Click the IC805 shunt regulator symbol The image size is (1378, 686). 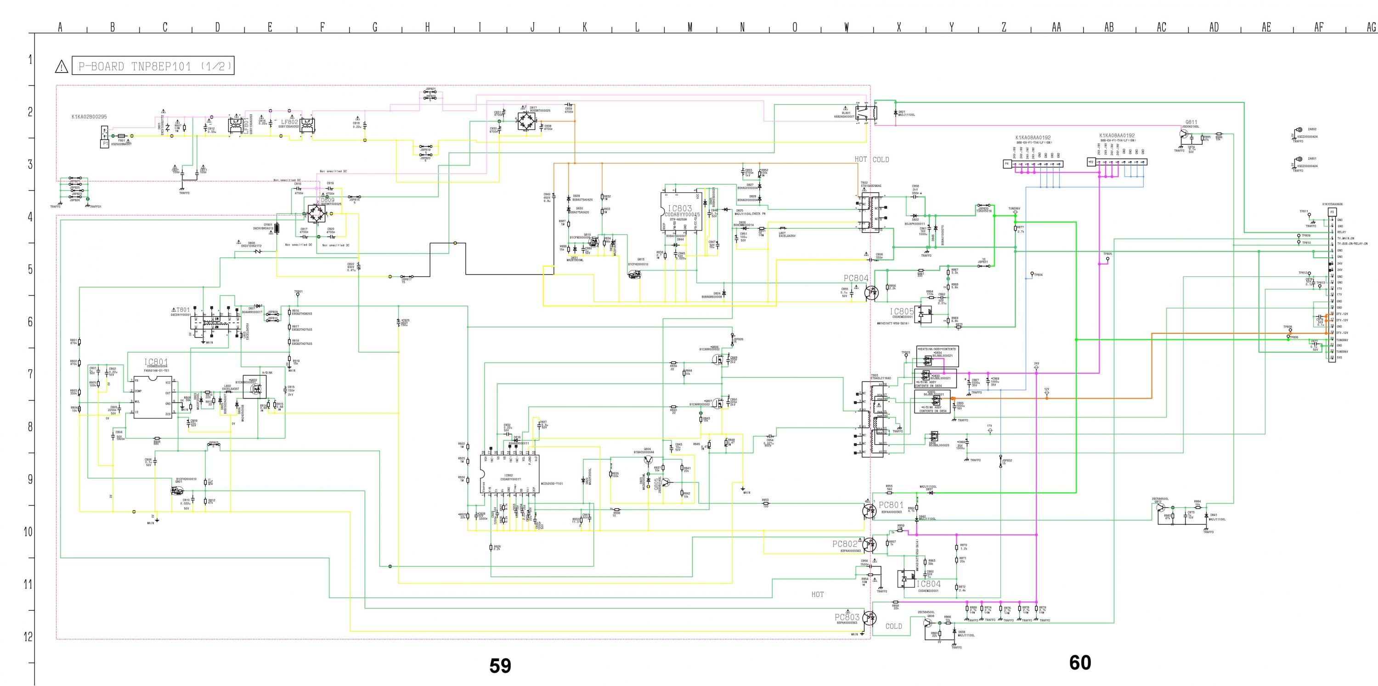[x=923, y=314]
